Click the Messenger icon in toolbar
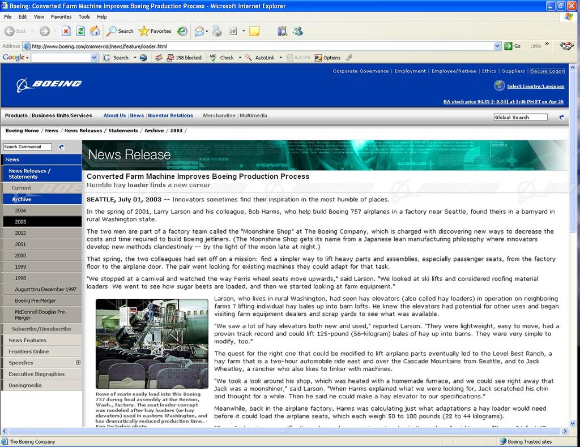This screenshot has width=580, height=447. click(298, 31)
